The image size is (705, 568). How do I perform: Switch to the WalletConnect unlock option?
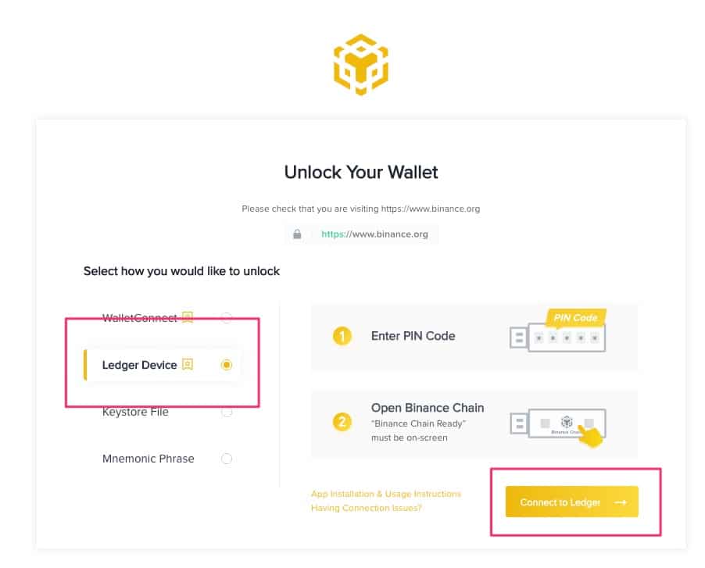tap(140, 318)
